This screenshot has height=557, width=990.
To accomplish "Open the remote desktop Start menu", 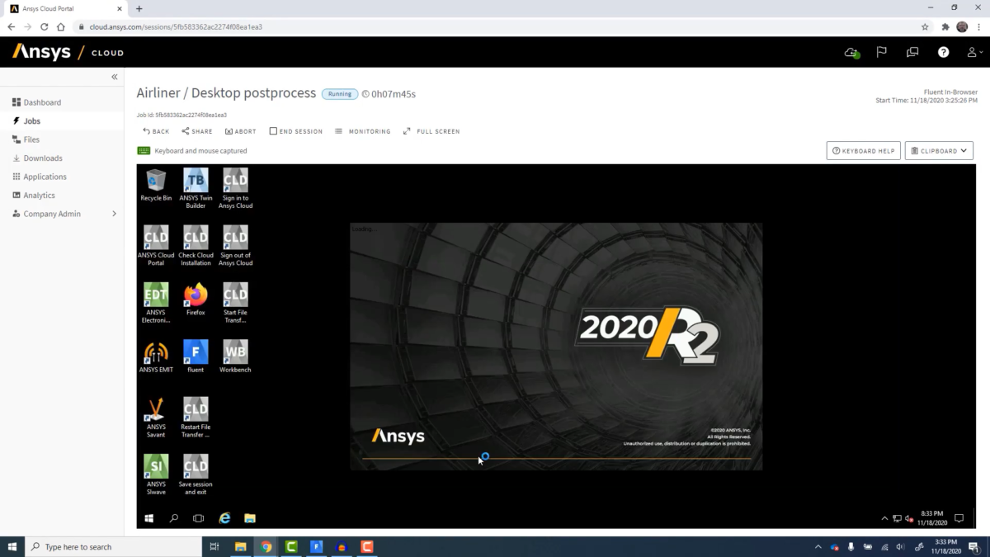I will coord(149,518).
